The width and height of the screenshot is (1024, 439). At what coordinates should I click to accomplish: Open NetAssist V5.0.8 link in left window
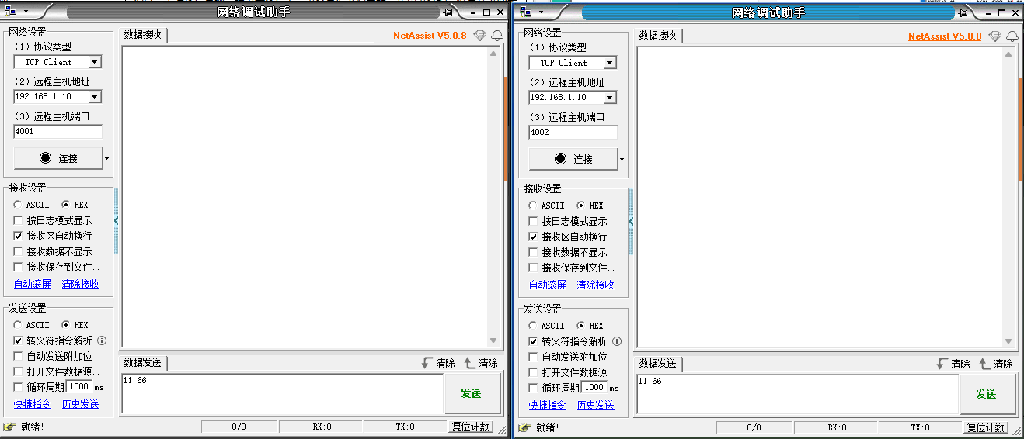click(x=430, y=36)
